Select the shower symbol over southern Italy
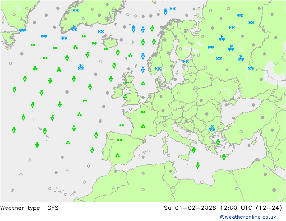Screen dimensions: 286x221 [x=194, y=150]
